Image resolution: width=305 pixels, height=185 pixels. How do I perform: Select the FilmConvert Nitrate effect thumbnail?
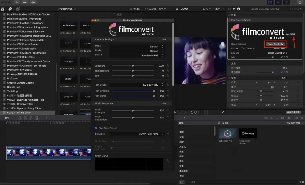point(248,133)
